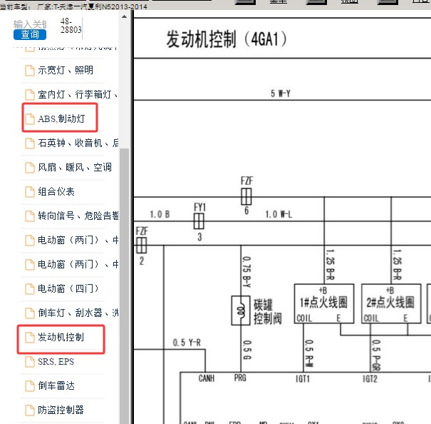Click the FY1 connector symbol
The width and height of the screenshot is (431, 424).
point(199,221)
